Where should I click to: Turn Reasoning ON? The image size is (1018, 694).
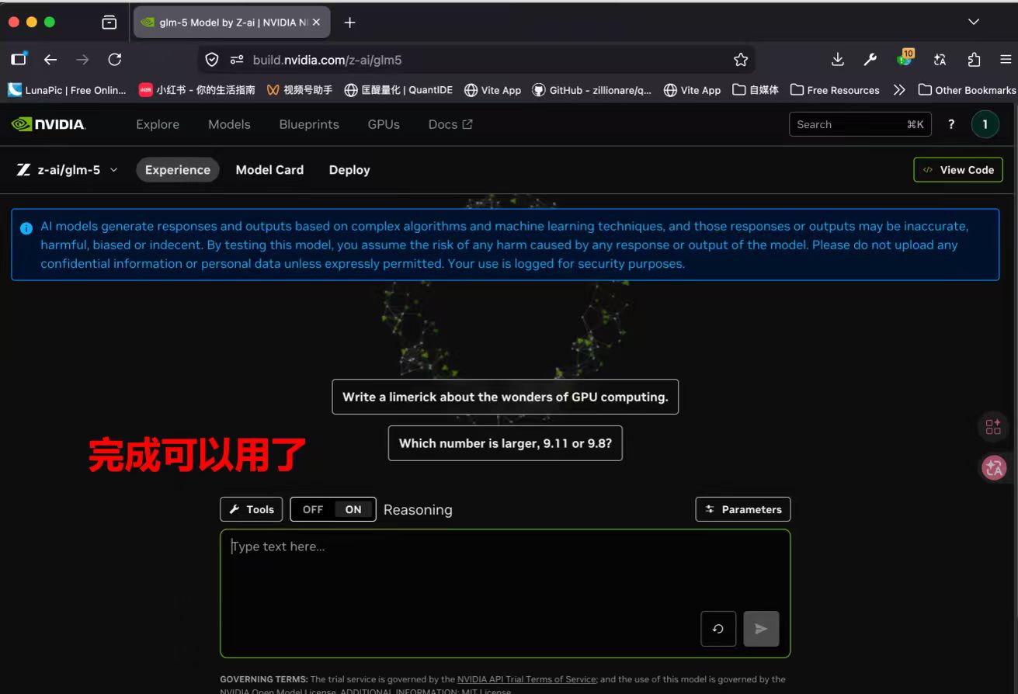tap(353, 509)
